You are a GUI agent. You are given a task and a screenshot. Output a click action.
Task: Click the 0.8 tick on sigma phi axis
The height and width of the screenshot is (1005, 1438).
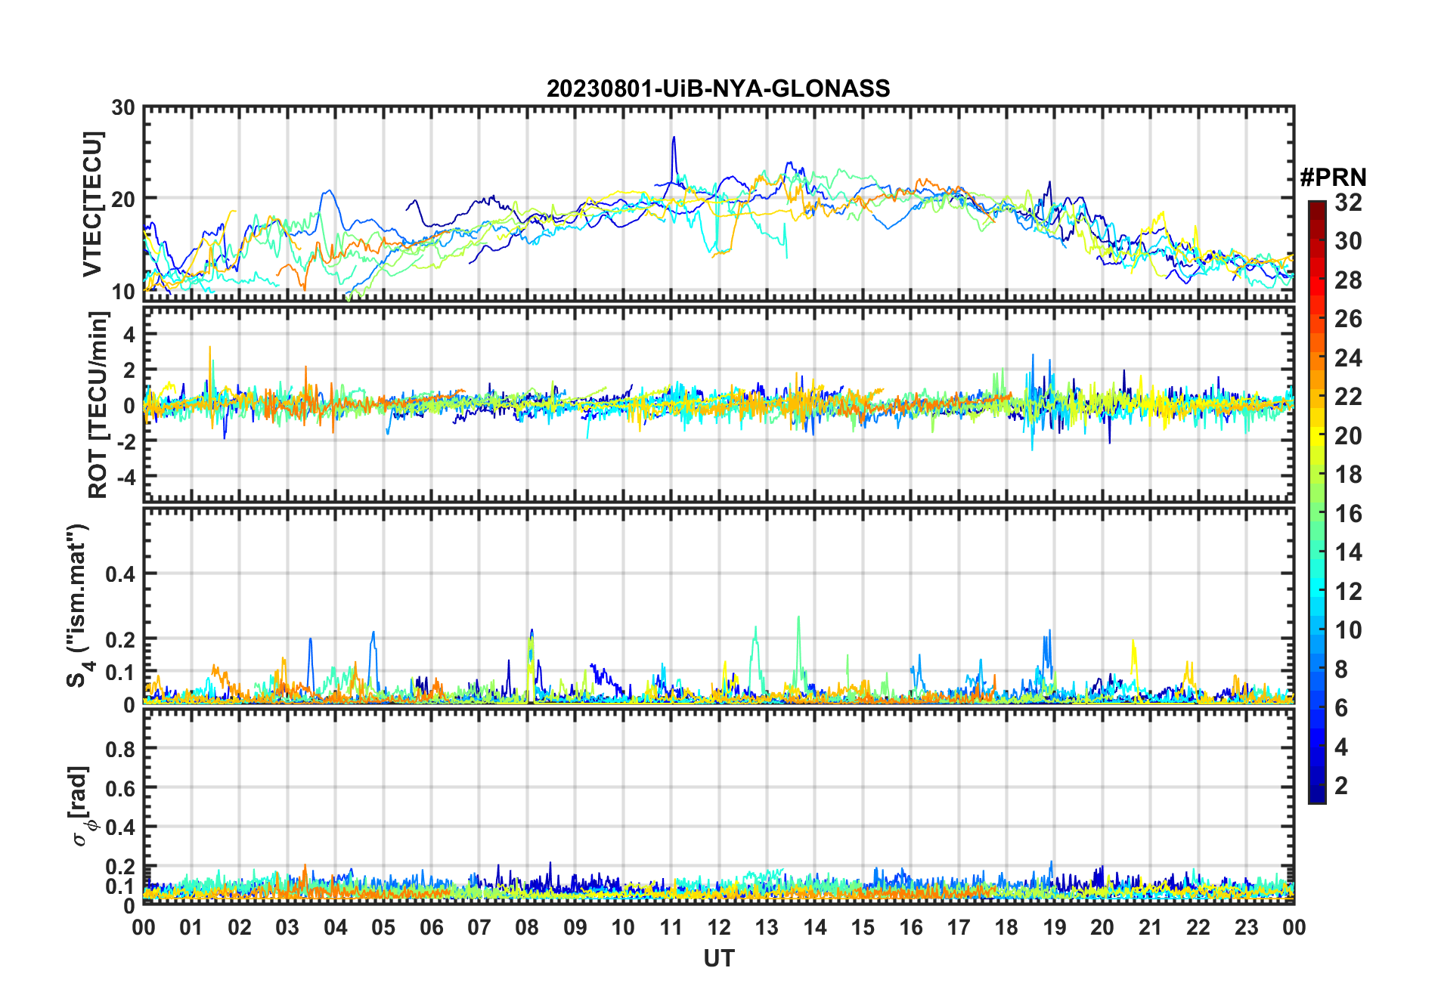click(x=119, y=749)
